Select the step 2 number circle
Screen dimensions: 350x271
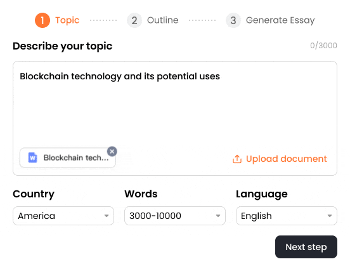click(134, 20)
